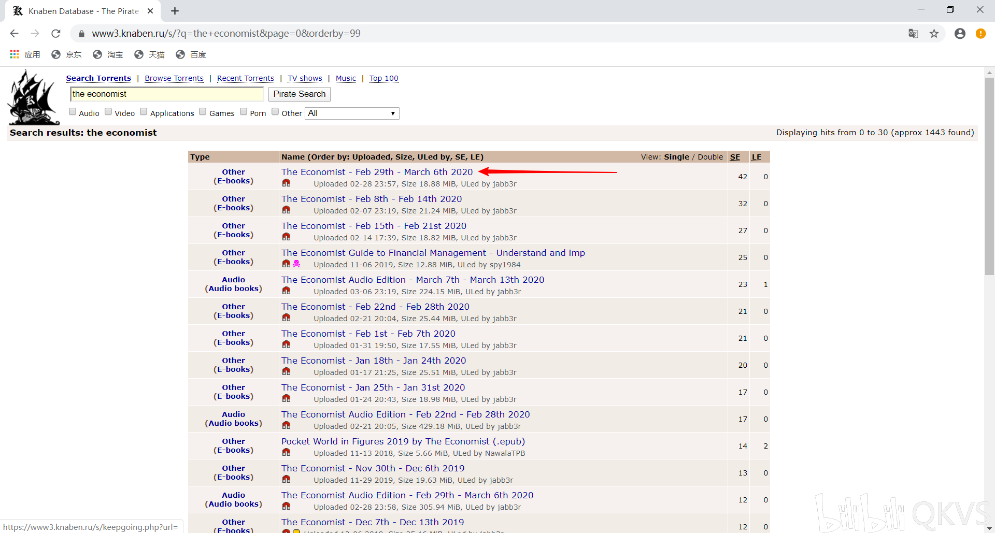Click the site lock icon in address bar

tap(81, 34)
